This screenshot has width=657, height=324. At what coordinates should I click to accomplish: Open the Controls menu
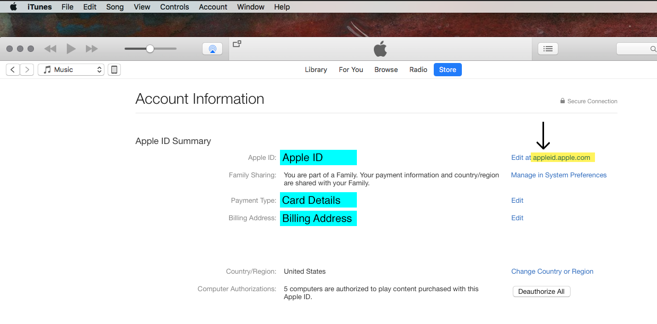[x=174, y=7]
